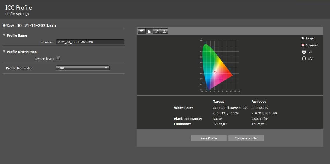Click into the File name text field
Screen dimensions: 330x164
point(90,42)
